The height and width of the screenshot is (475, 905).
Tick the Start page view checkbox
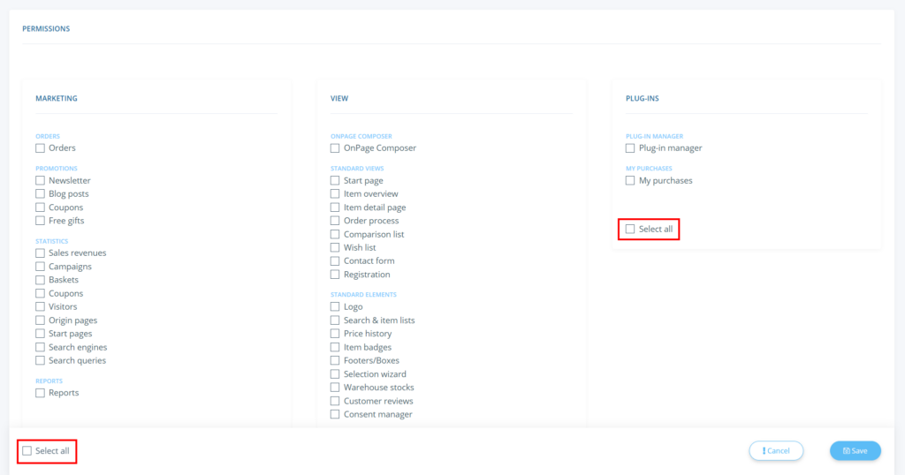[335, 180]
